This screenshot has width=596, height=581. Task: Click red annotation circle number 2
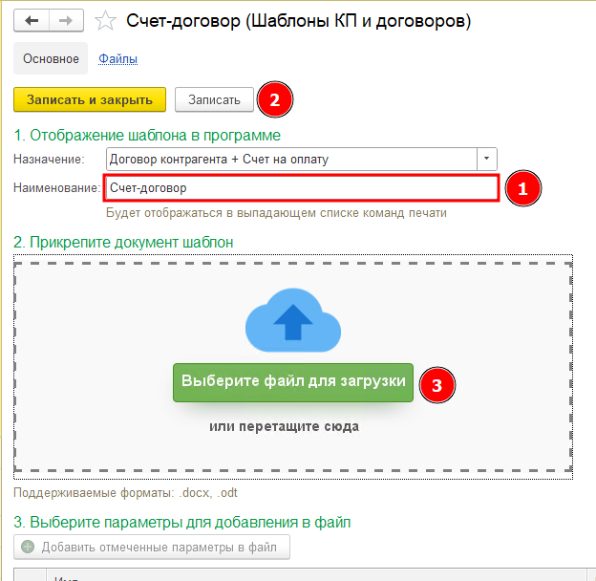(275, 99)
